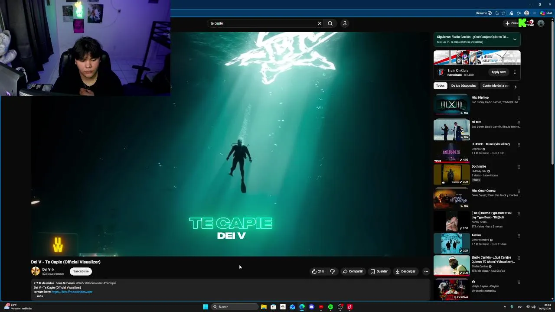Click the #TeCapie hashtag
The height and width of the screenshot is (312, 555).
click(110, 283)
